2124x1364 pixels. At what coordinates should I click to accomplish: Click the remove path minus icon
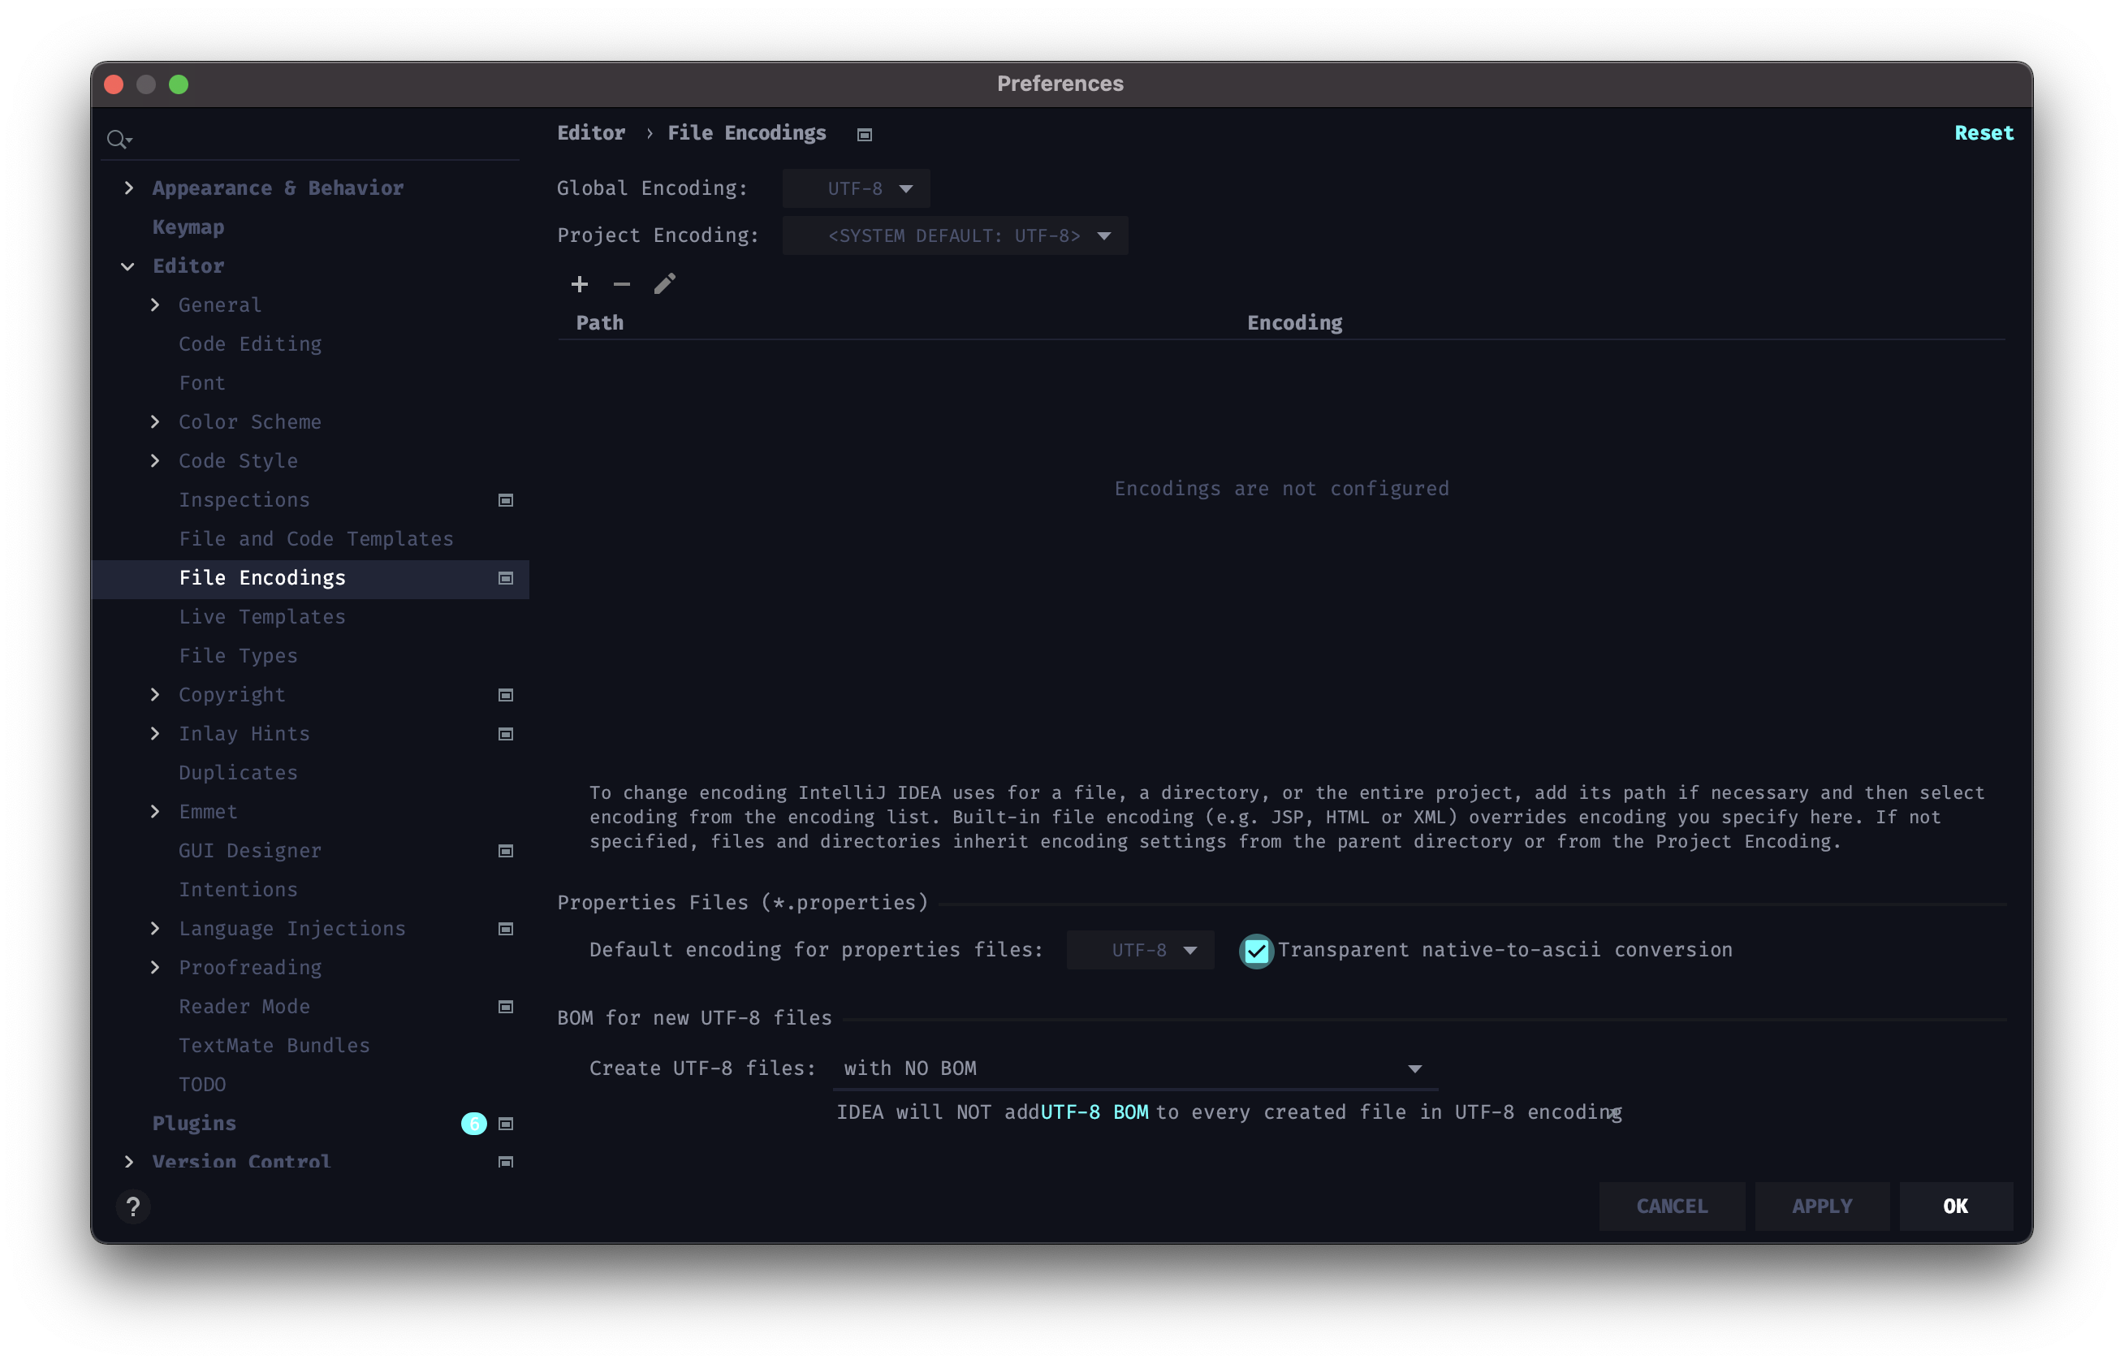pos(622,284)
